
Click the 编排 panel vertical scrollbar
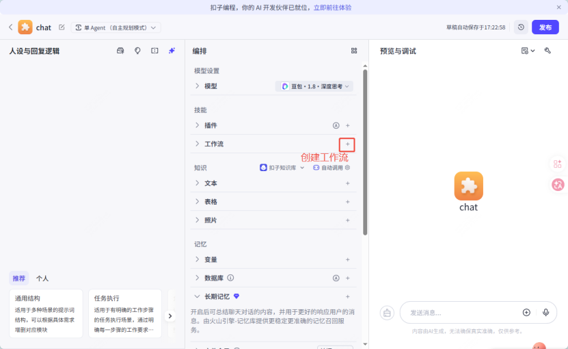pos(365,153)
